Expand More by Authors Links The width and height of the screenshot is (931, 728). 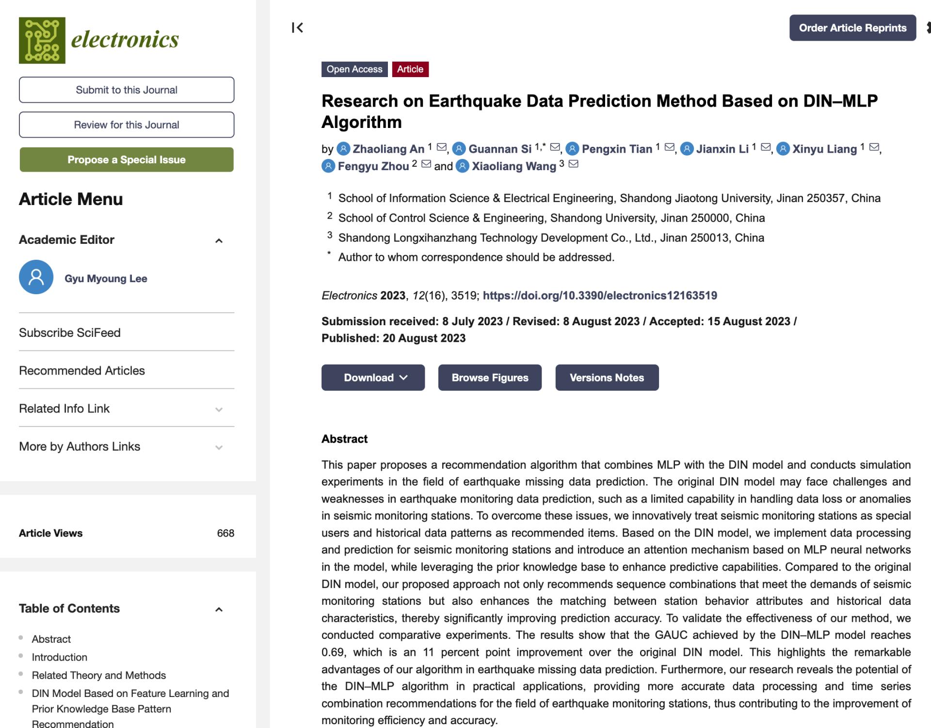(x=219, y=447)
